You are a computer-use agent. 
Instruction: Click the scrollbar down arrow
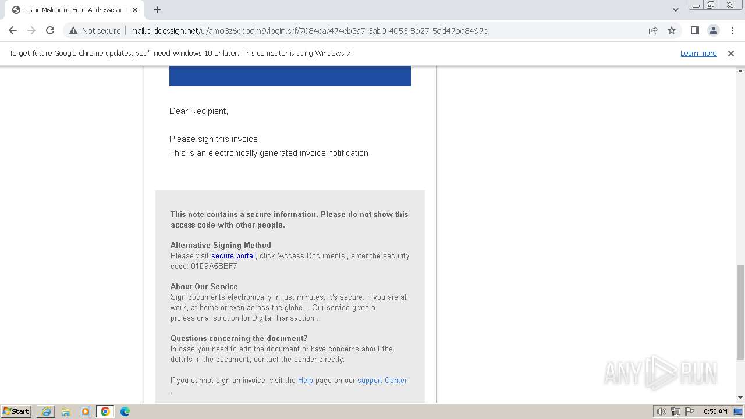click(740, 397)
